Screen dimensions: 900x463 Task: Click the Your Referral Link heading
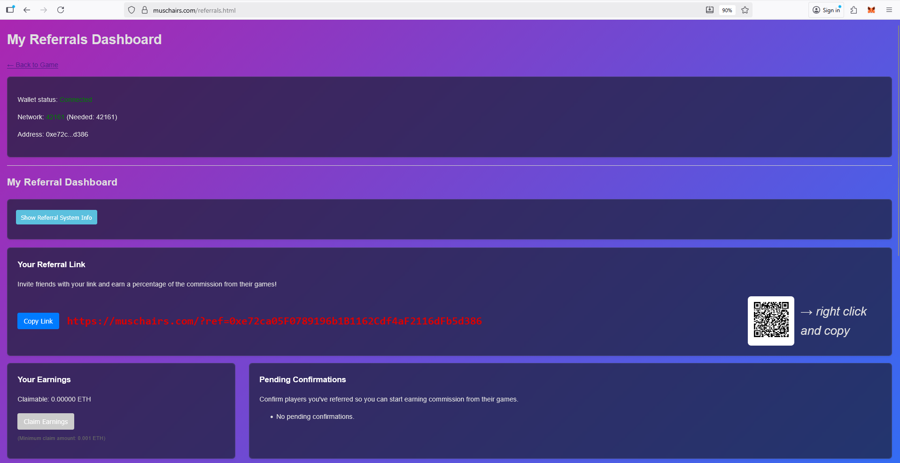click(x=51, y=264)
